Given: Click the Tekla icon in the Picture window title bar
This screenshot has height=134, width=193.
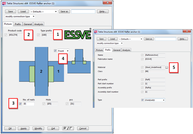Looking at the screenshot, I should tap(4, 3).
